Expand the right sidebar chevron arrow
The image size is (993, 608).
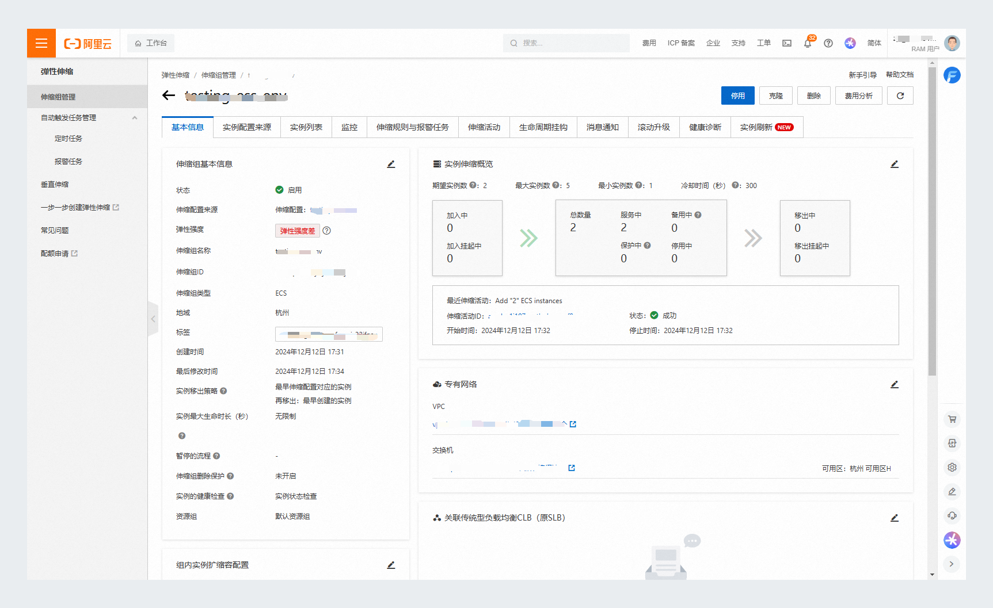tap(952, 564)
